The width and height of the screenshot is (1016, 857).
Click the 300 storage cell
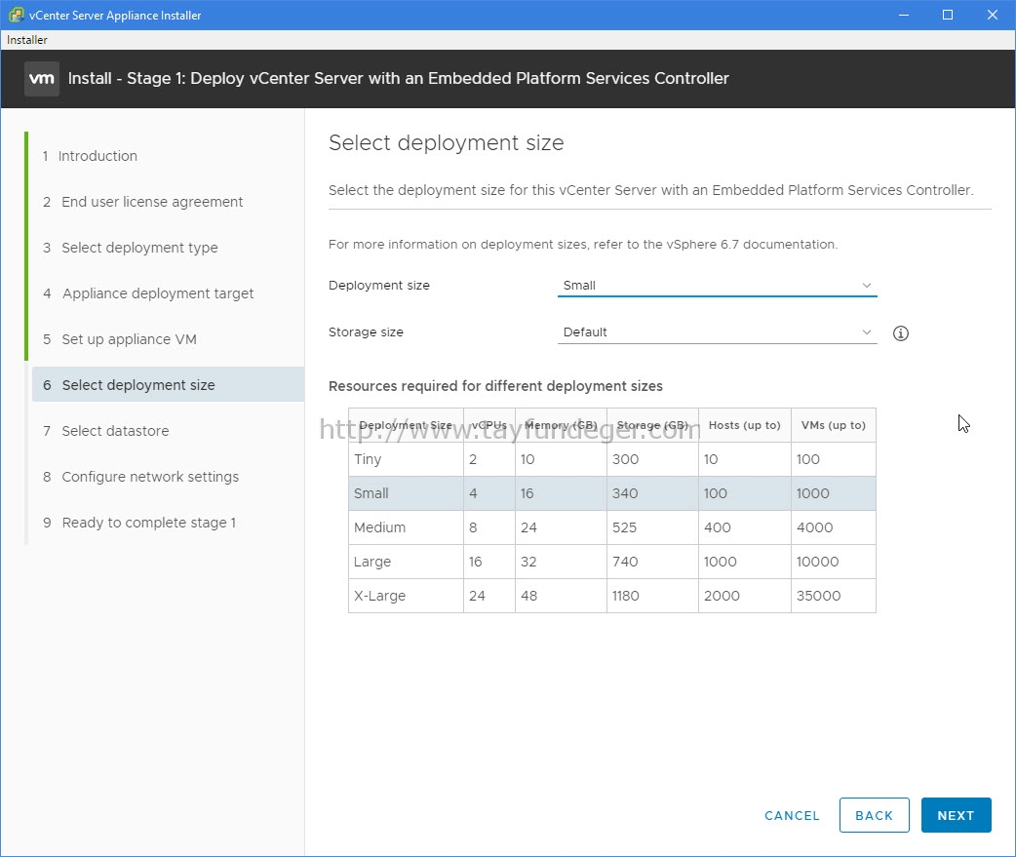[x=652, y=459]
